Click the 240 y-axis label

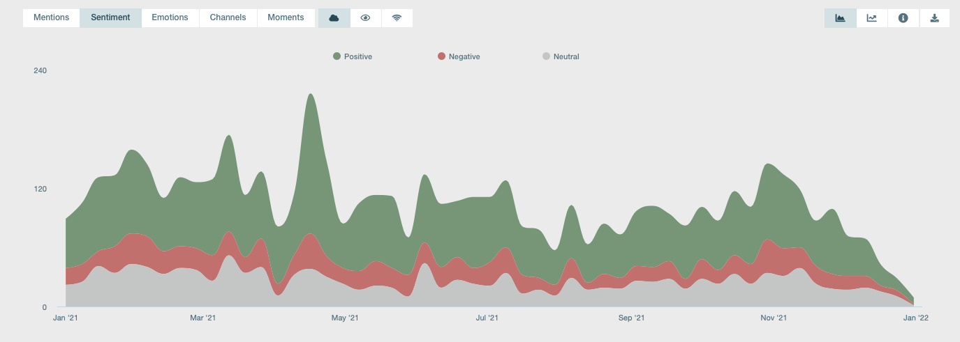(40, 71)
